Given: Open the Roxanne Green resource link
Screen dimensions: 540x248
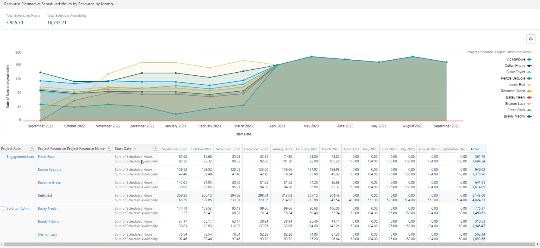Looking at the screenshot, I should point(49,183).
